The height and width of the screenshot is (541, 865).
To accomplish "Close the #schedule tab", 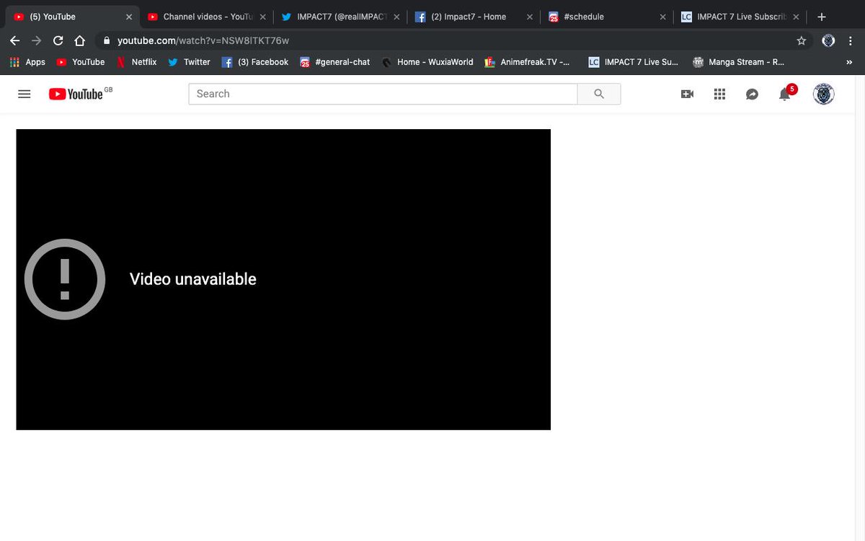I will [x=663, y=17].
